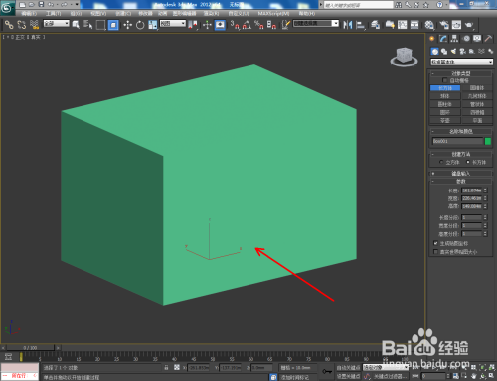
Task: Open the Manage Layers icon
Action: tap(375, 25)
